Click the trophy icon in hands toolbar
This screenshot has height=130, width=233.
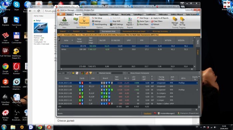point(91,73)
